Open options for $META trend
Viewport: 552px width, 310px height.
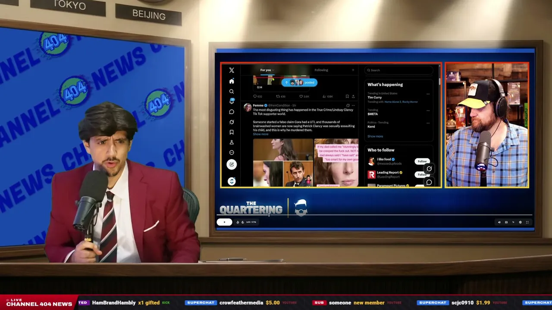[x=428, y=110]
